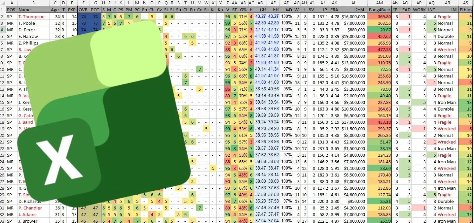
Task: Select the 28.60 Bang4Buck cell
Action: pyautogui.click(x=379, y=168)
